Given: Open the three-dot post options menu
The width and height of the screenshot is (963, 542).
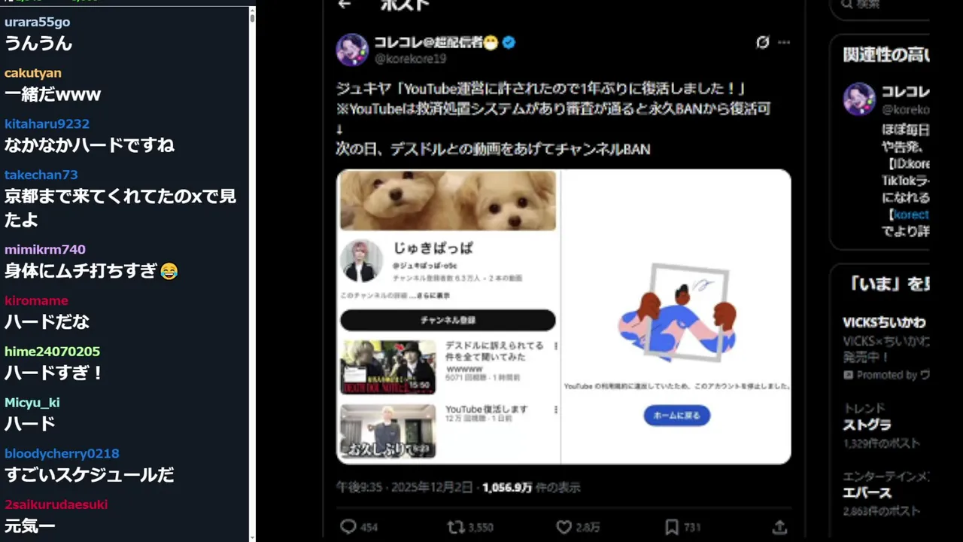Looking at the screenshot, I should pyautogui.click(x=784, y=42).
